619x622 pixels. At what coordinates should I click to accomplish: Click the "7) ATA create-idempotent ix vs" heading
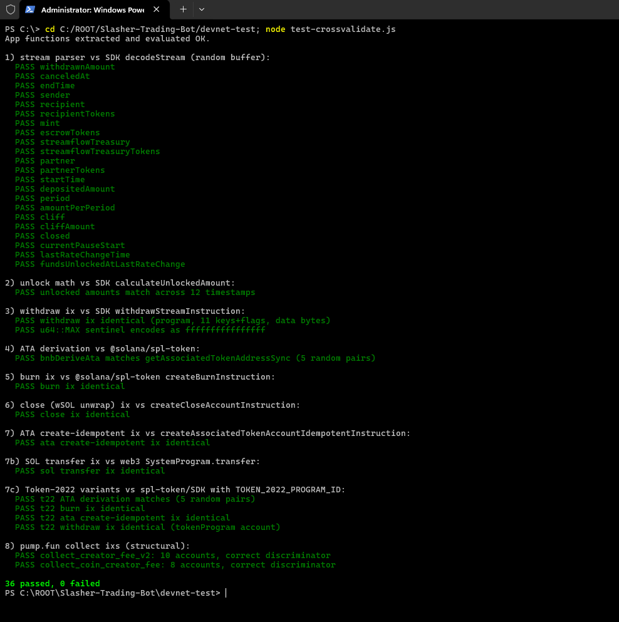tap(207, 433)
